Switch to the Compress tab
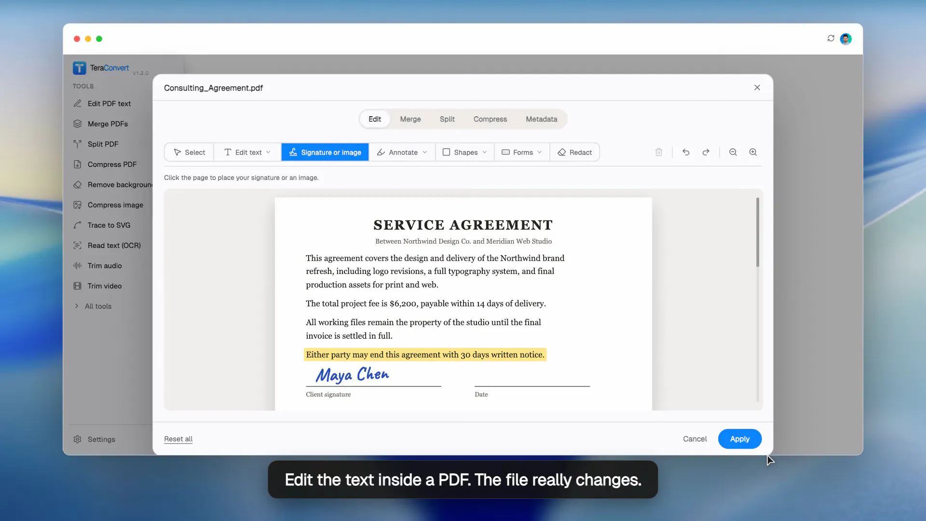Image resolution: width=926 pixels, height=521 pixels. (x=490, y=119)
